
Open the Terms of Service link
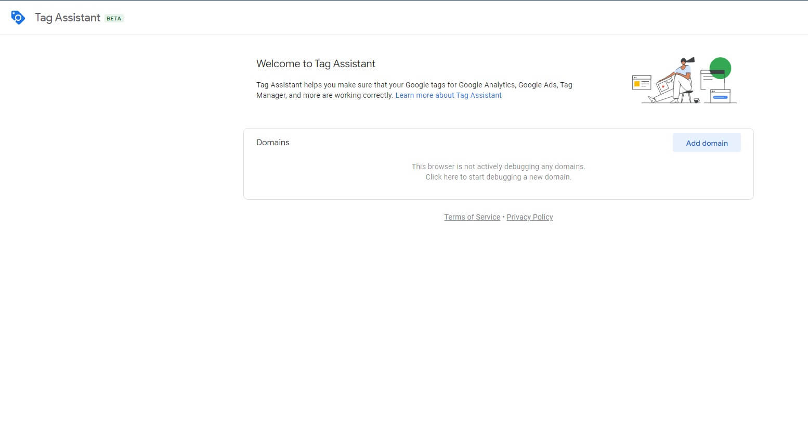(472, 217)
